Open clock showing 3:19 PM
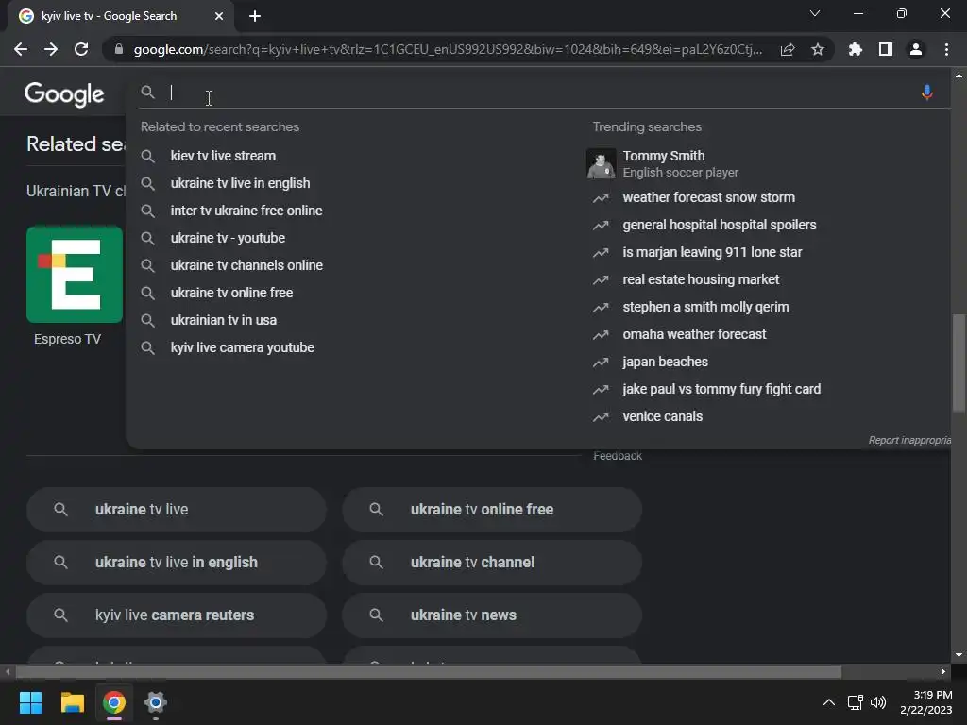The image size is (967, 725). click(925, 702)
